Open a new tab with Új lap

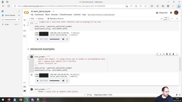click(x=7, y=24)
